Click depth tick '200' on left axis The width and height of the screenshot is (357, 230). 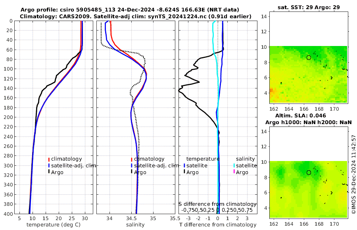(9, 117)
